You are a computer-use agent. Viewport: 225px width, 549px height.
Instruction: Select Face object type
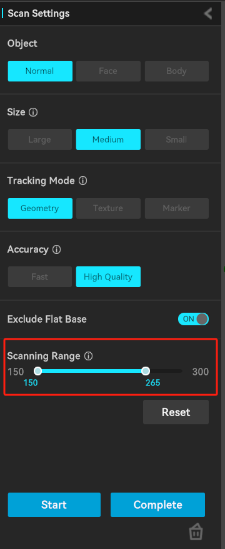point(108,71)
